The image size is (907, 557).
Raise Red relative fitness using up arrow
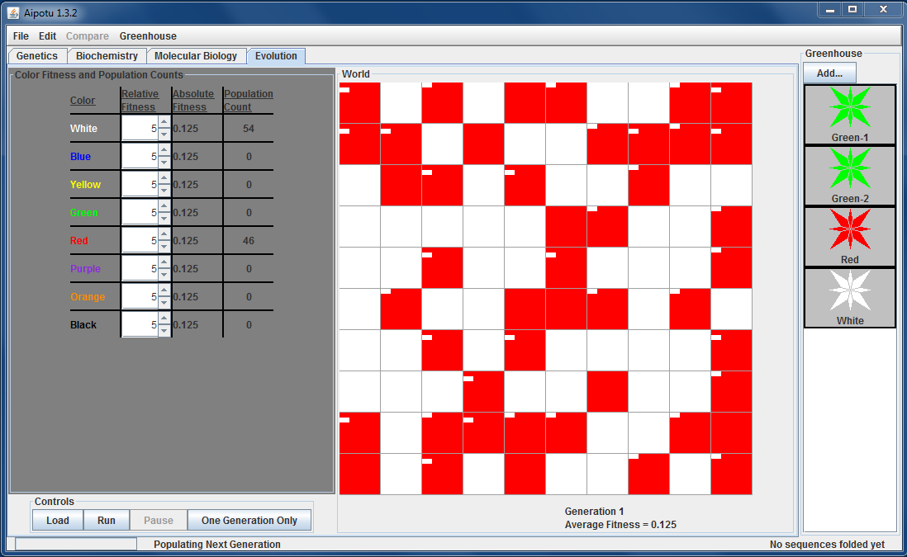click(x=164, y=235)
